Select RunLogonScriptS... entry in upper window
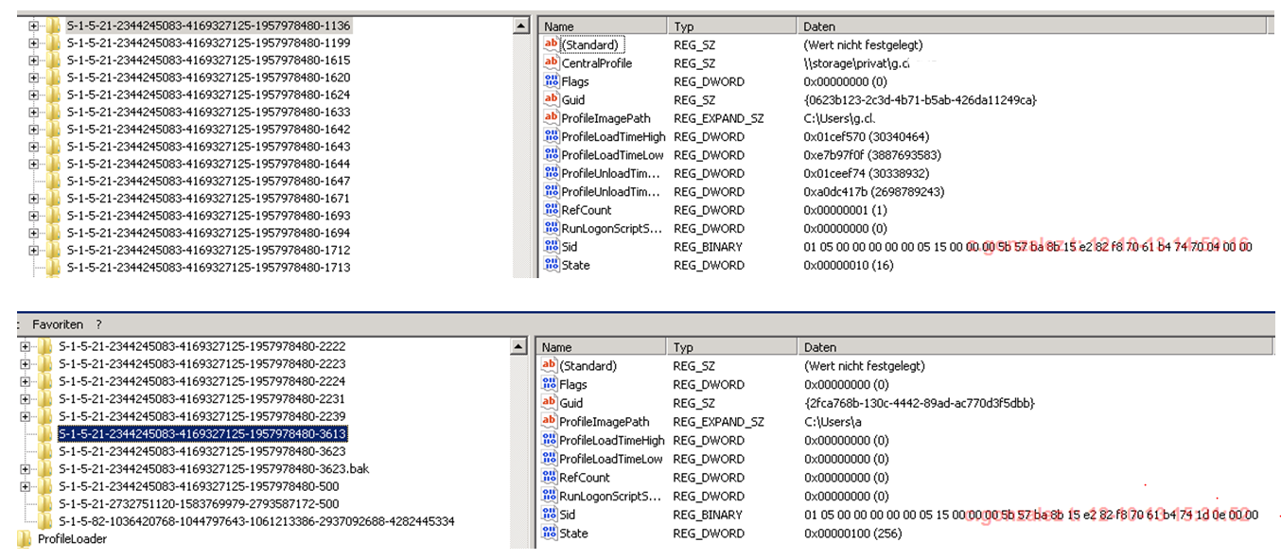1281x560 pixels. click(610, 228)
